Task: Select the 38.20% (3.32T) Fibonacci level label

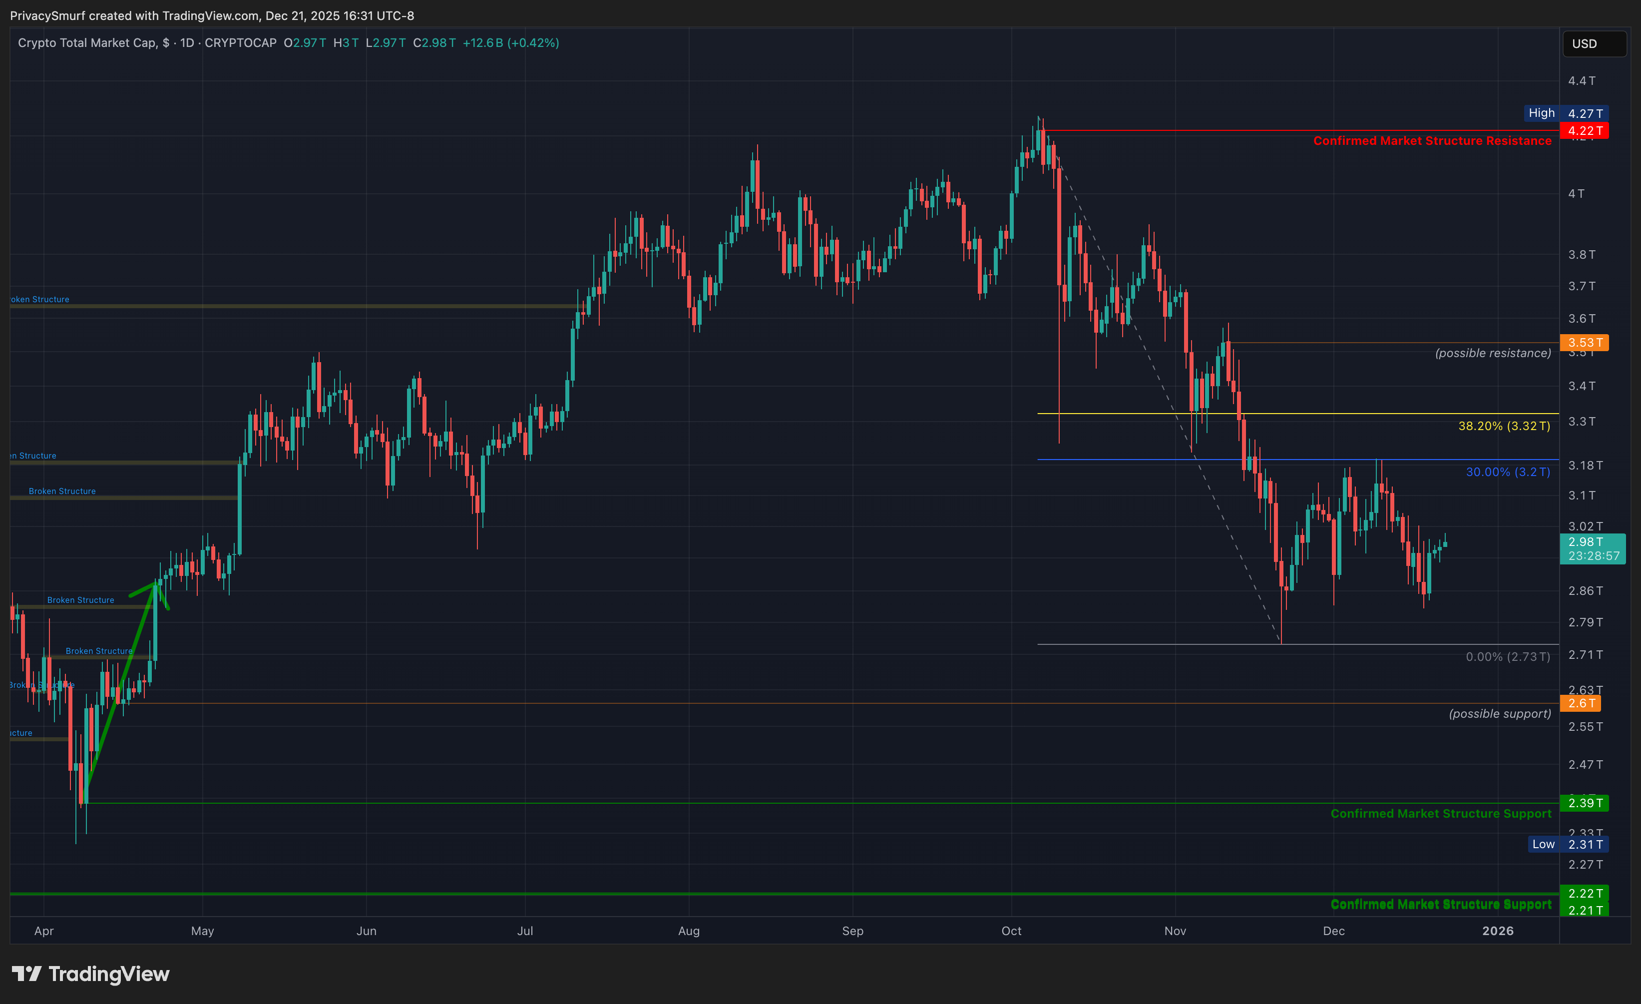Action: point(1504,426)
